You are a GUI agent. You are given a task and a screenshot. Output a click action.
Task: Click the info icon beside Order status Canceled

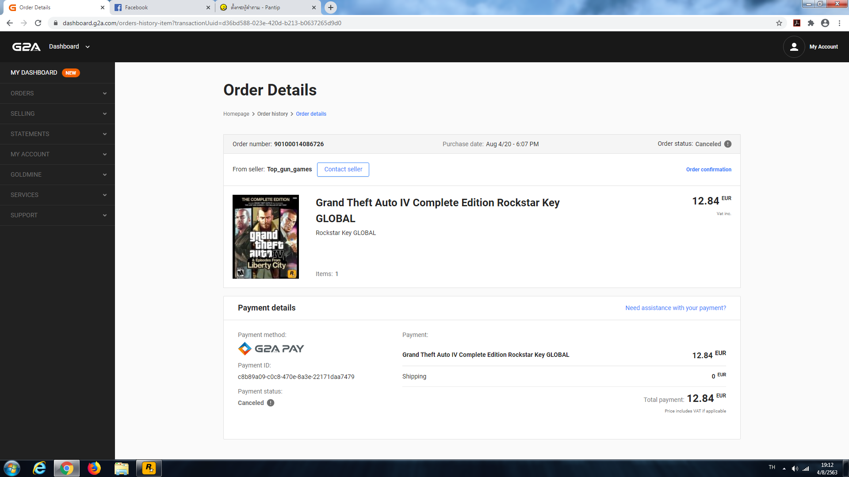point(728,144)
